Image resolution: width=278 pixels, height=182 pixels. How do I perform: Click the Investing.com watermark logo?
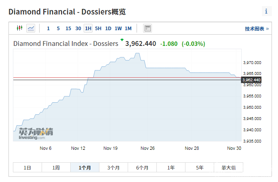coord(36,134)
